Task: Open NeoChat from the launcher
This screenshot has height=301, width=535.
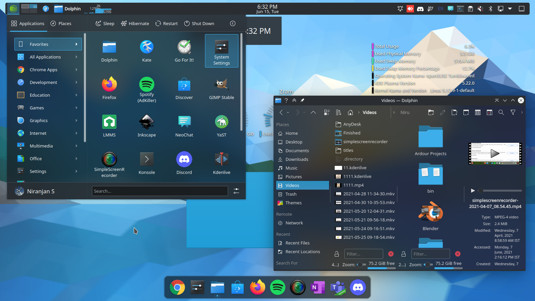Action: click(184, 126)
